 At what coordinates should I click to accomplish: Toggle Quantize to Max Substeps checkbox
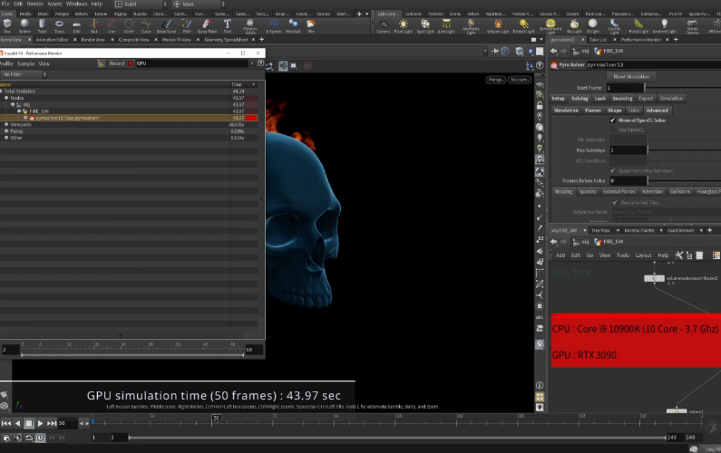point(612,170)
